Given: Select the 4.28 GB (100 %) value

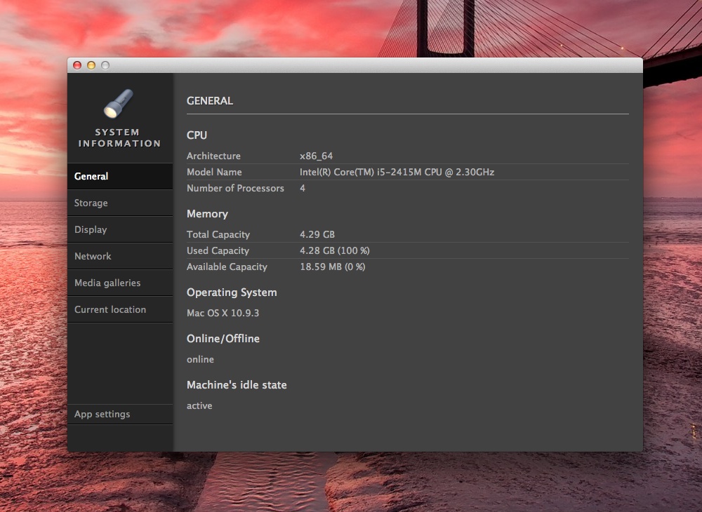Looking at the screenshot, I should (334, 251).
